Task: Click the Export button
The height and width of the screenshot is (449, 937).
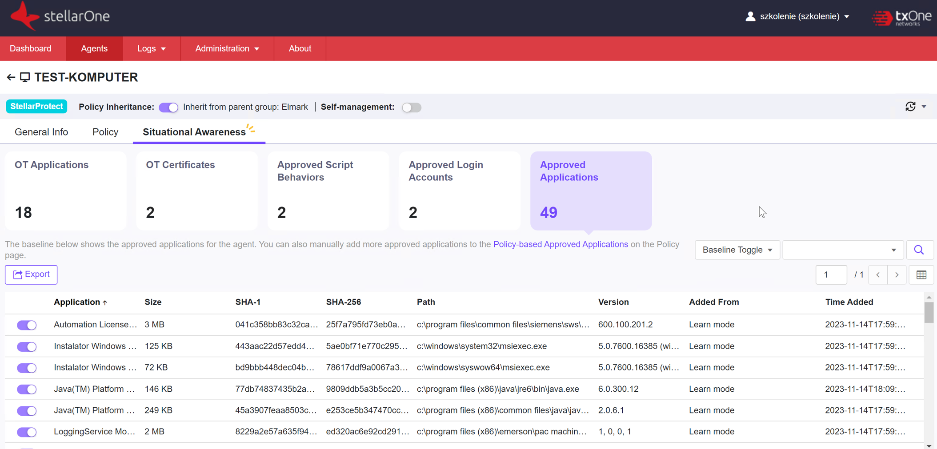Action: point(31,274)
